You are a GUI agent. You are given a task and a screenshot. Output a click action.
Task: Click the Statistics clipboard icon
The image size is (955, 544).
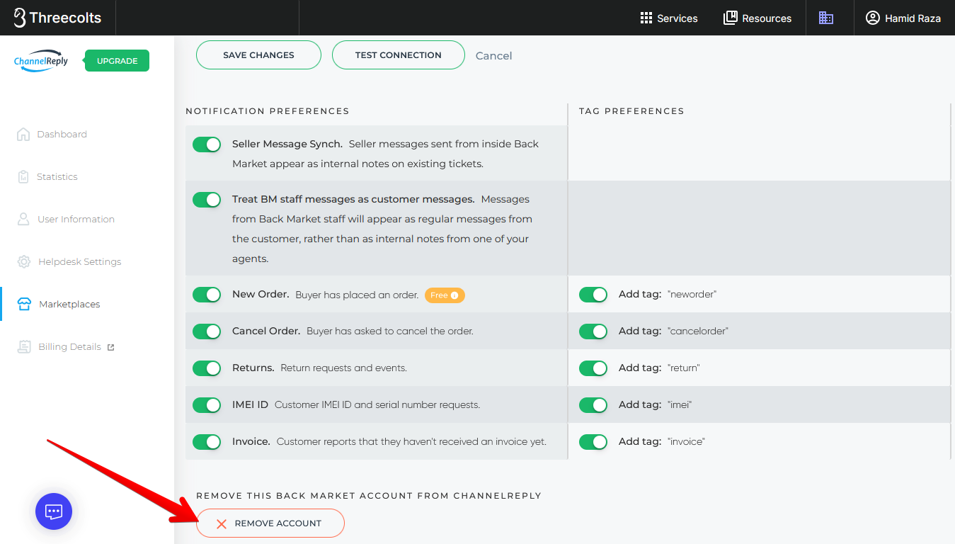23,176
